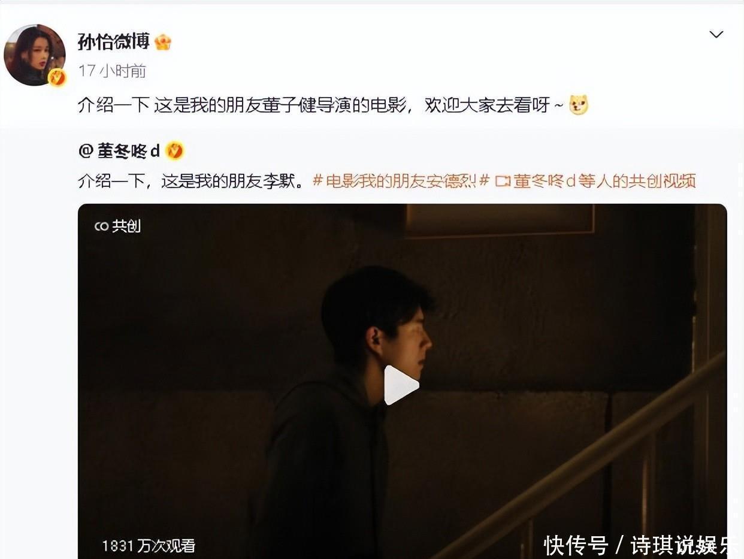Click the crown membership icon beside 孙怡微博
This screenshot has width=744, height=559.
[163, 42]
